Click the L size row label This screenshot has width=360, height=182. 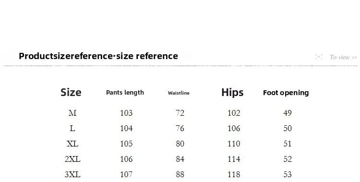pyautogui.click(x=72, y=128)
